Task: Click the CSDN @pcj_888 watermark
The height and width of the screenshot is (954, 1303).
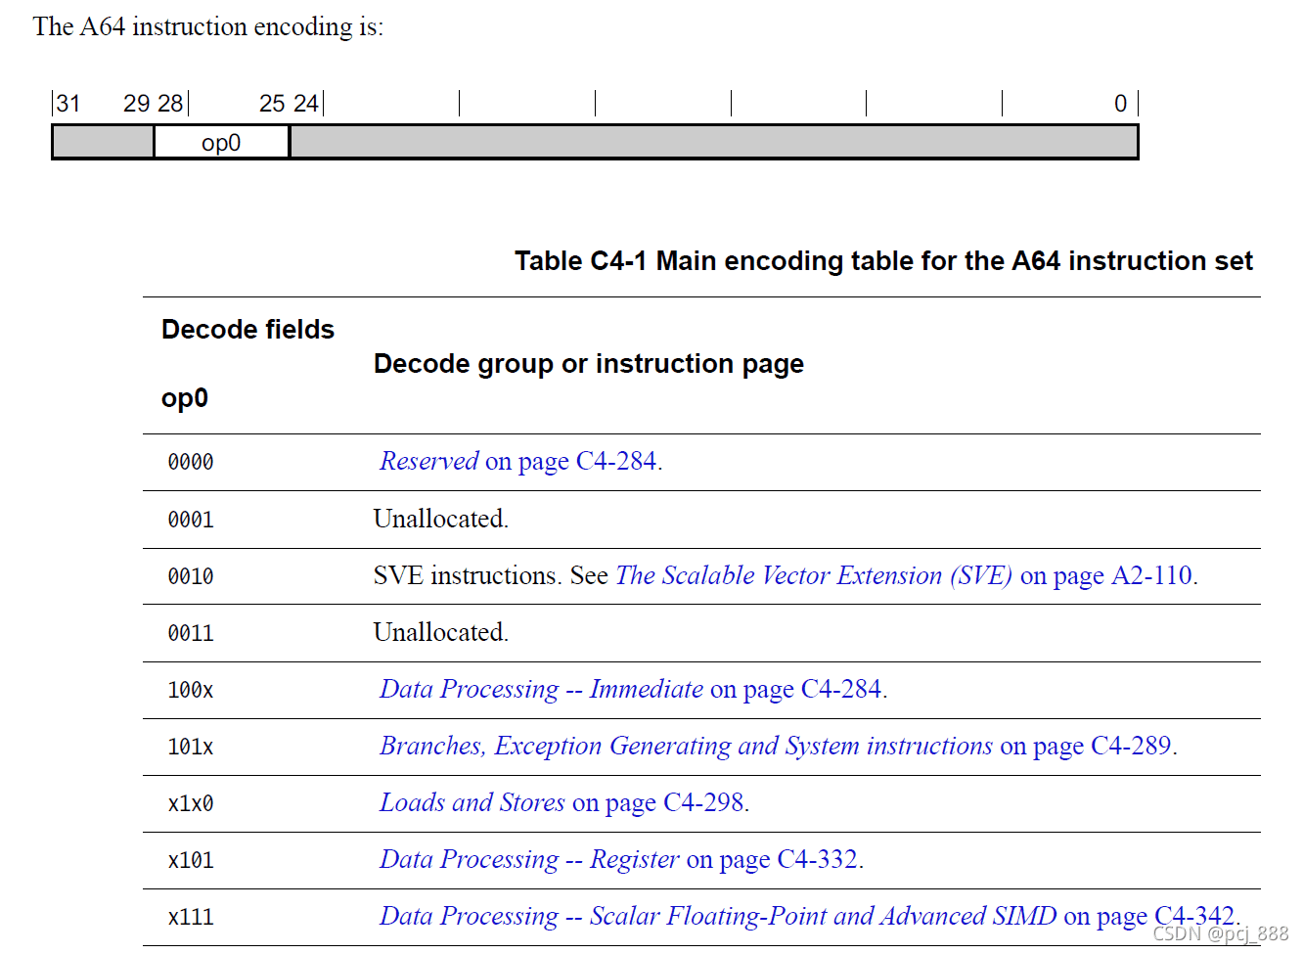Action: point(1220,933)
